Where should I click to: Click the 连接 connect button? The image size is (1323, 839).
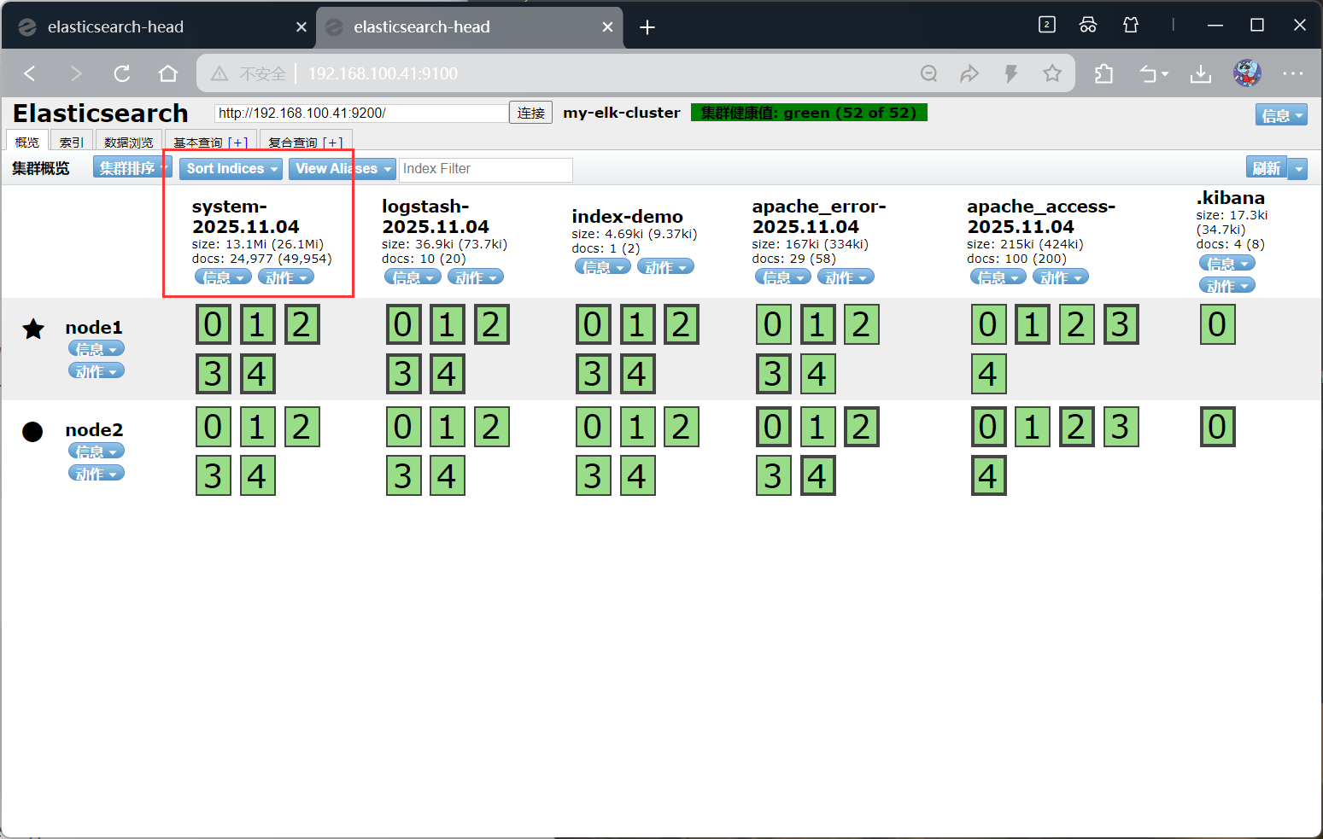[x=530, y=113]
